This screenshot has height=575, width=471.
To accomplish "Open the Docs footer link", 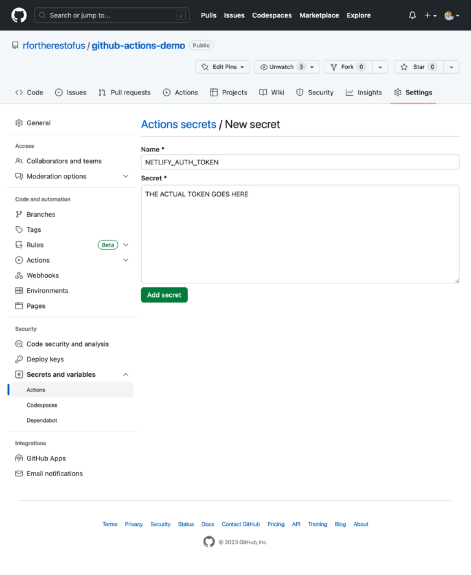I will [x=208, y=524].
